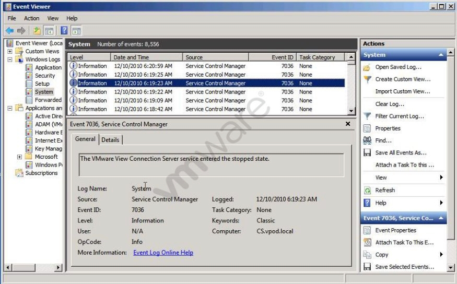Switch to the Details tab
This screenshot has height=284, width=457.
[110, 140]
